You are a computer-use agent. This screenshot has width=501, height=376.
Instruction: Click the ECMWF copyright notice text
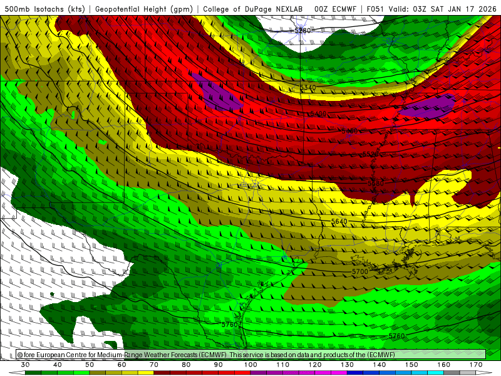click(x=206, y=355)
